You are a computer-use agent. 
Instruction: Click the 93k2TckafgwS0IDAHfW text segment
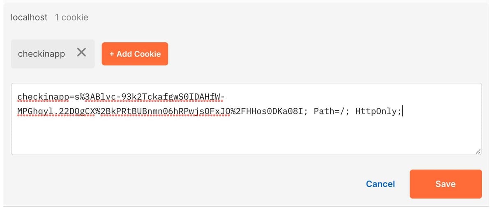(170, 97)
